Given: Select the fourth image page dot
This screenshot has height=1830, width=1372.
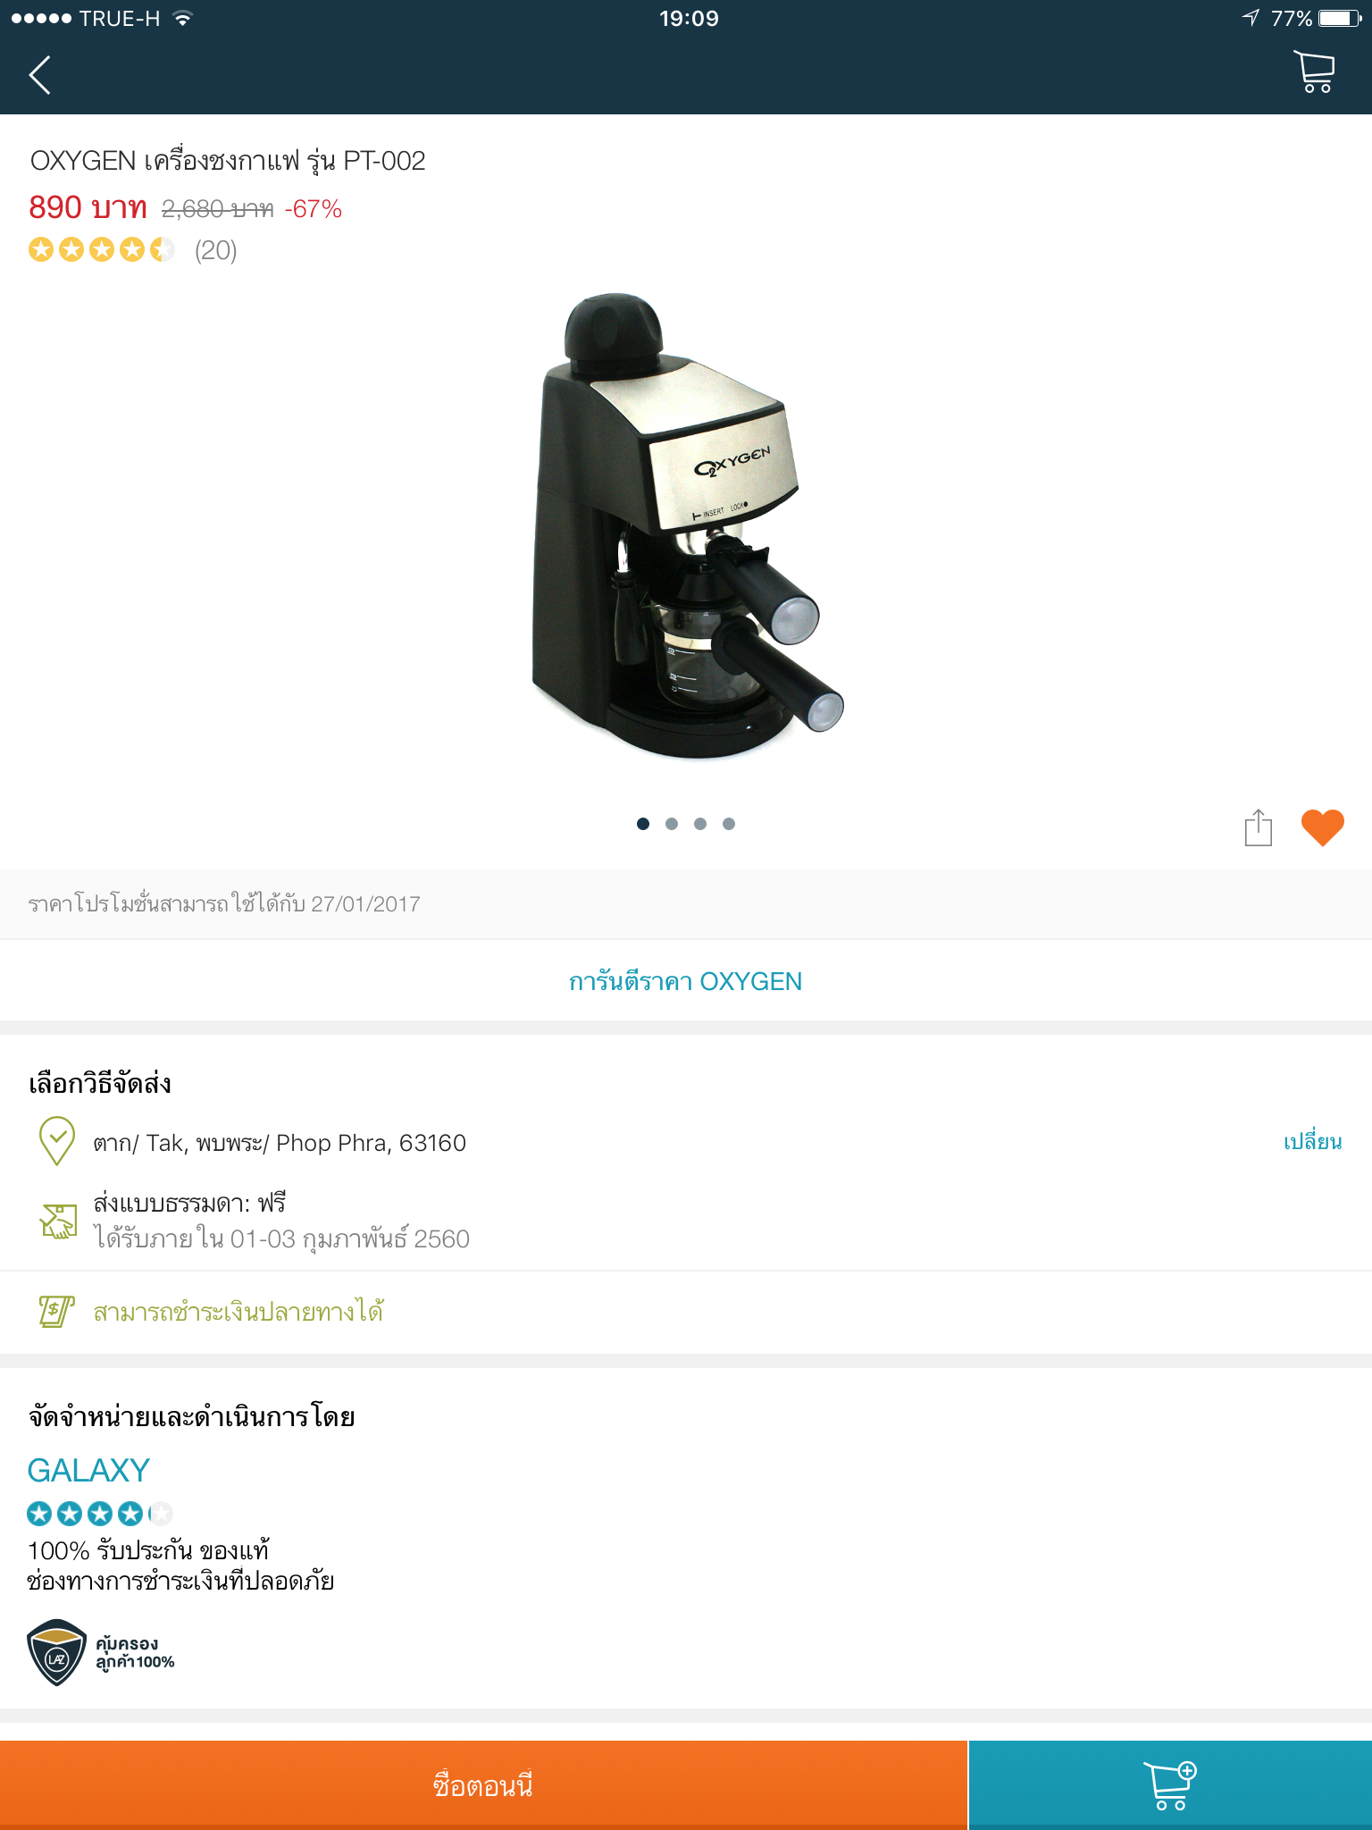Looking at the screenshot, I should [x=729, y=824].
